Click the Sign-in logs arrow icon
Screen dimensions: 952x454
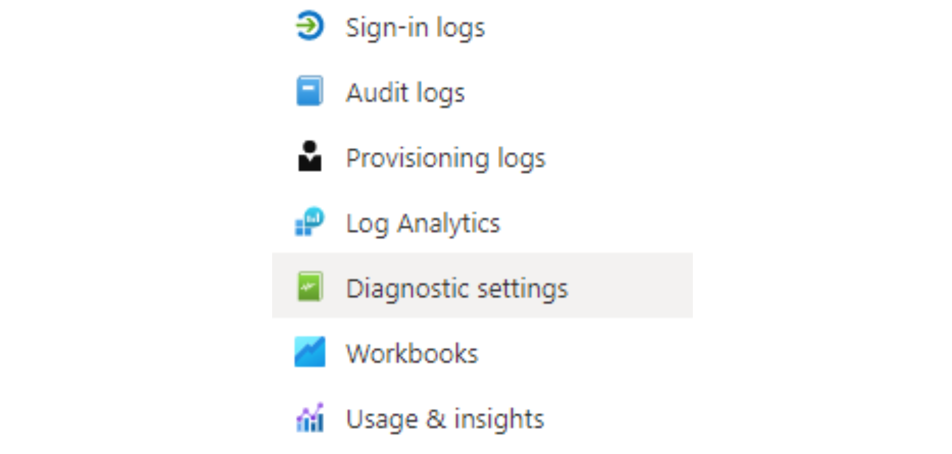(x=310, y=24)
